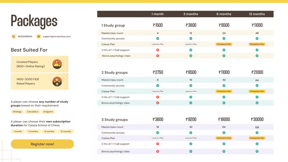This screenshot has width=288, height=162.
Task: Click 1 month Community access checkmark, 1 Study group
Action: tap(158, 39)
